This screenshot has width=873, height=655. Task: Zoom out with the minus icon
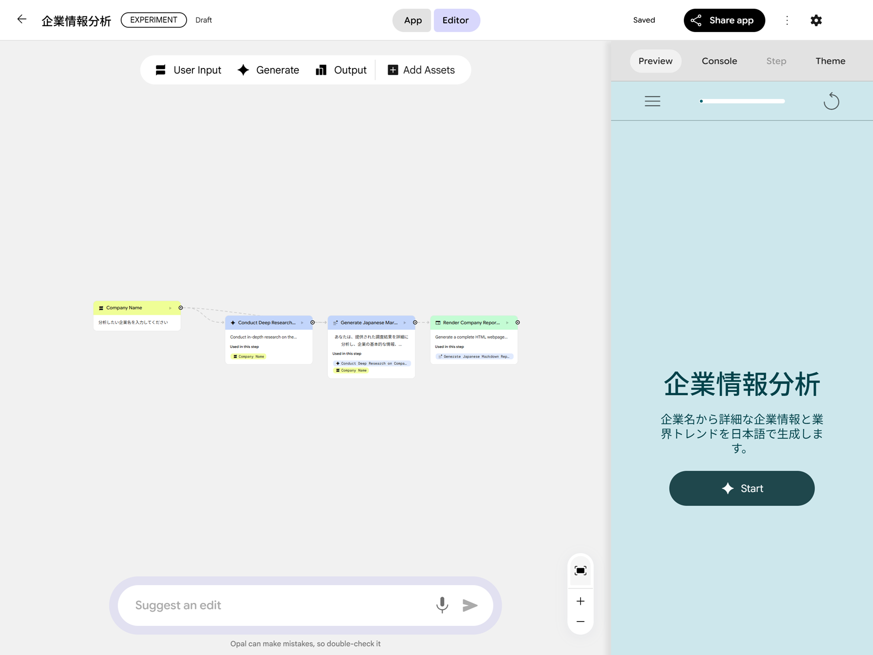coord(580,622)
